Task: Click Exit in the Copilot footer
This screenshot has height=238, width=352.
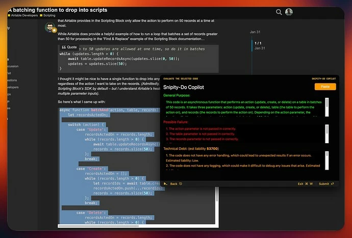Action: 300,183
